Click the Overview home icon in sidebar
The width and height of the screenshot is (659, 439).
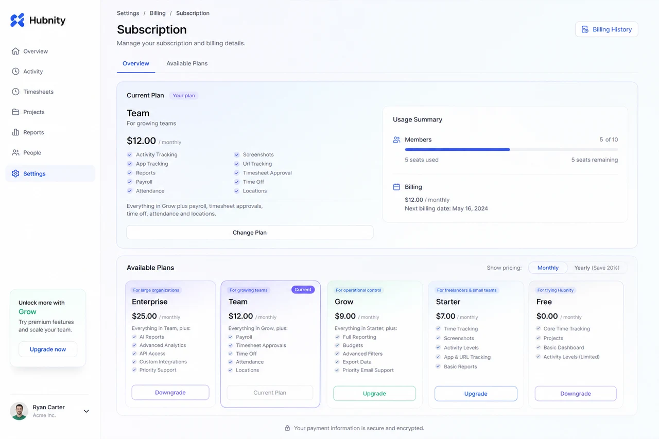click(x=15, y=51)
